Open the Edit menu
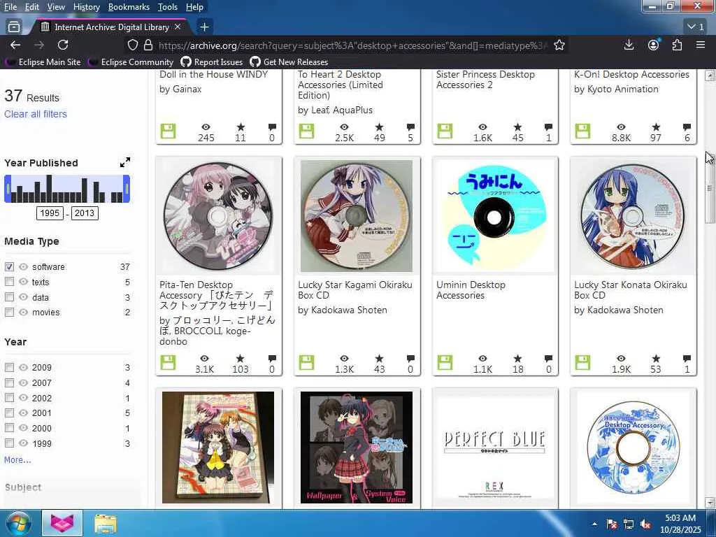The height and width of the screenshot is (537, 716). (x=32, y=7)
